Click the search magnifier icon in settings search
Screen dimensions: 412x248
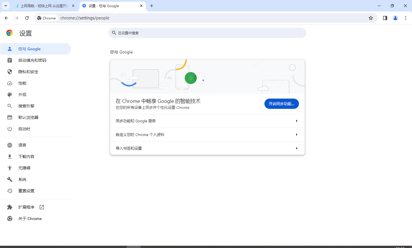click(x=114, y=33)
